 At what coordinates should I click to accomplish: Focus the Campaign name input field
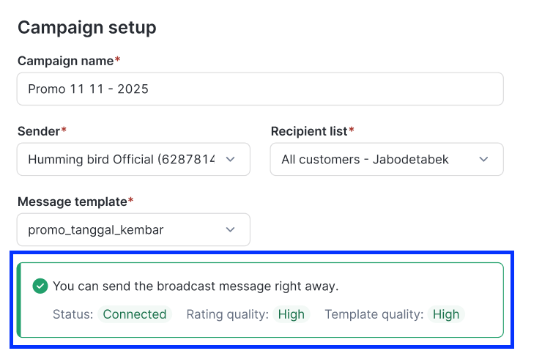[260, 89]
